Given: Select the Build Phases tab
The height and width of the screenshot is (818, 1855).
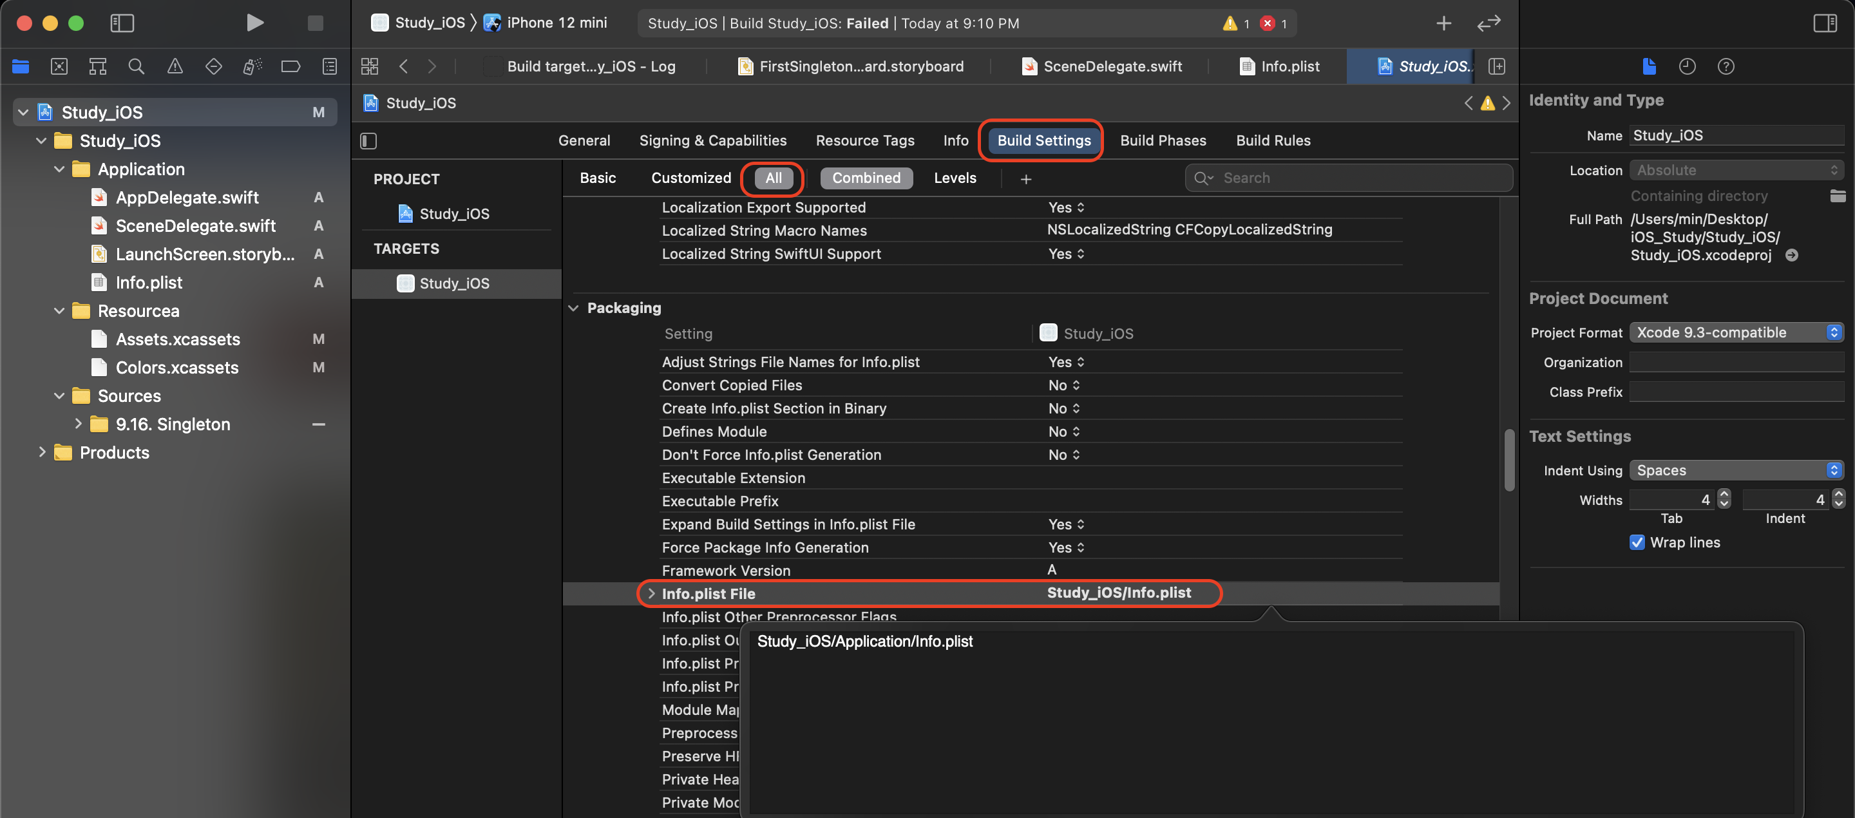Looking at the screenshot, I should tap(1162, 140).
